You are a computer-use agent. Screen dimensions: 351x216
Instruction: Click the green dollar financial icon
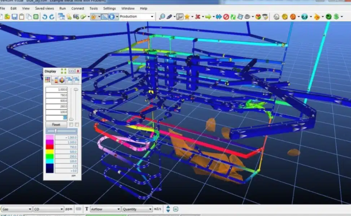[336, 17]
